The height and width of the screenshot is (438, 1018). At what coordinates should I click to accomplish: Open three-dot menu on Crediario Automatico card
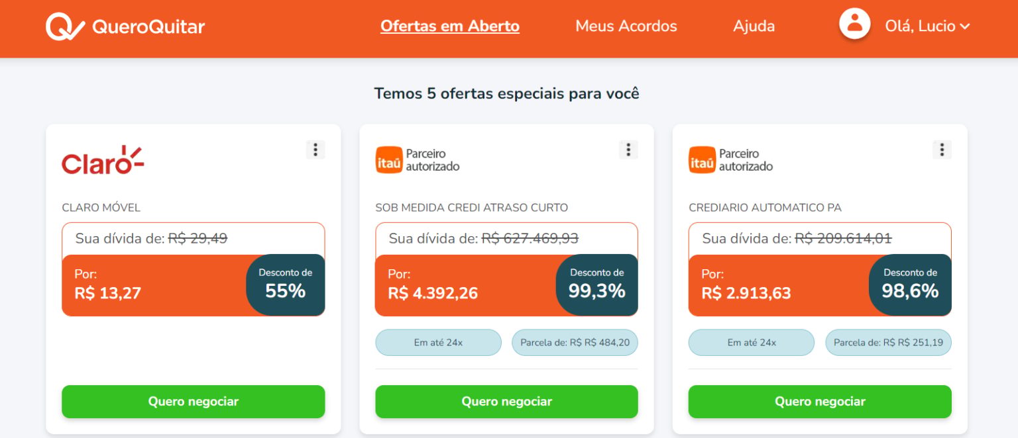(x=942, y=150)
